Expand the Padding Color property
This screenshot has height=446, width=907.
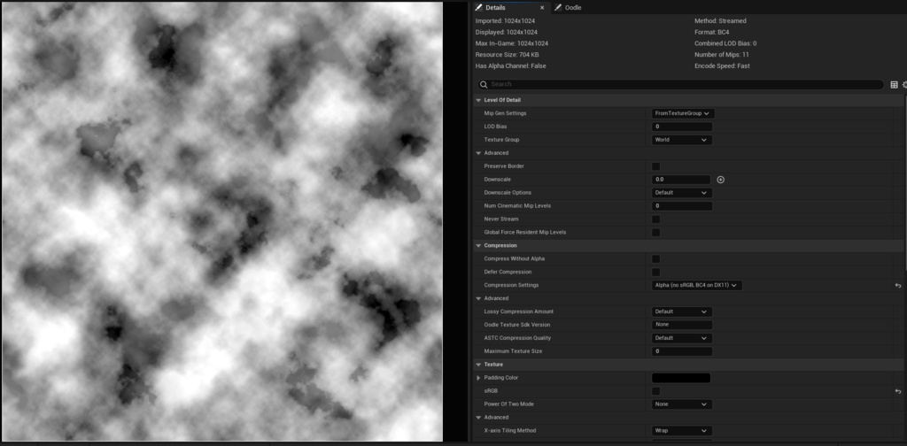tap(478, 378)
